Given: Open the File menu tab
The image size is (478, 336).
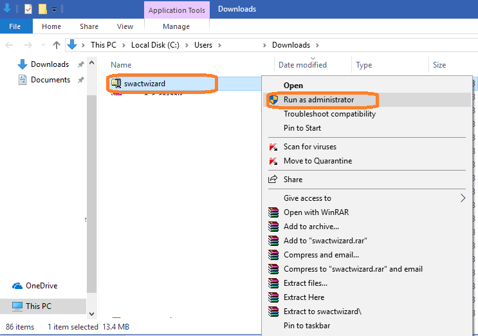Looking at the screenshot, I should coord(15,26).
